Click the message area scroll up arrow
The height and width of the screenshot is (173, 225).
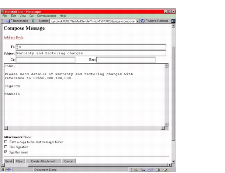(x=166, y=66)
